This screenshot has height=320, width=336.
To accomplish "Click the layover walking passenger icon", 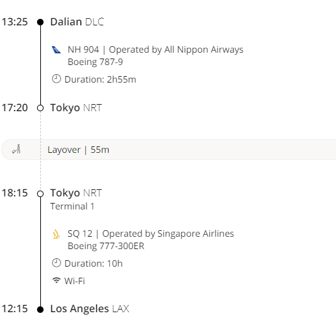I will (16, 149).
